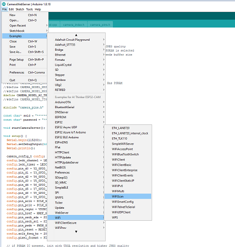Select the Examples menu entry
The width and height of the screenshot is (235, 247).
25,36
